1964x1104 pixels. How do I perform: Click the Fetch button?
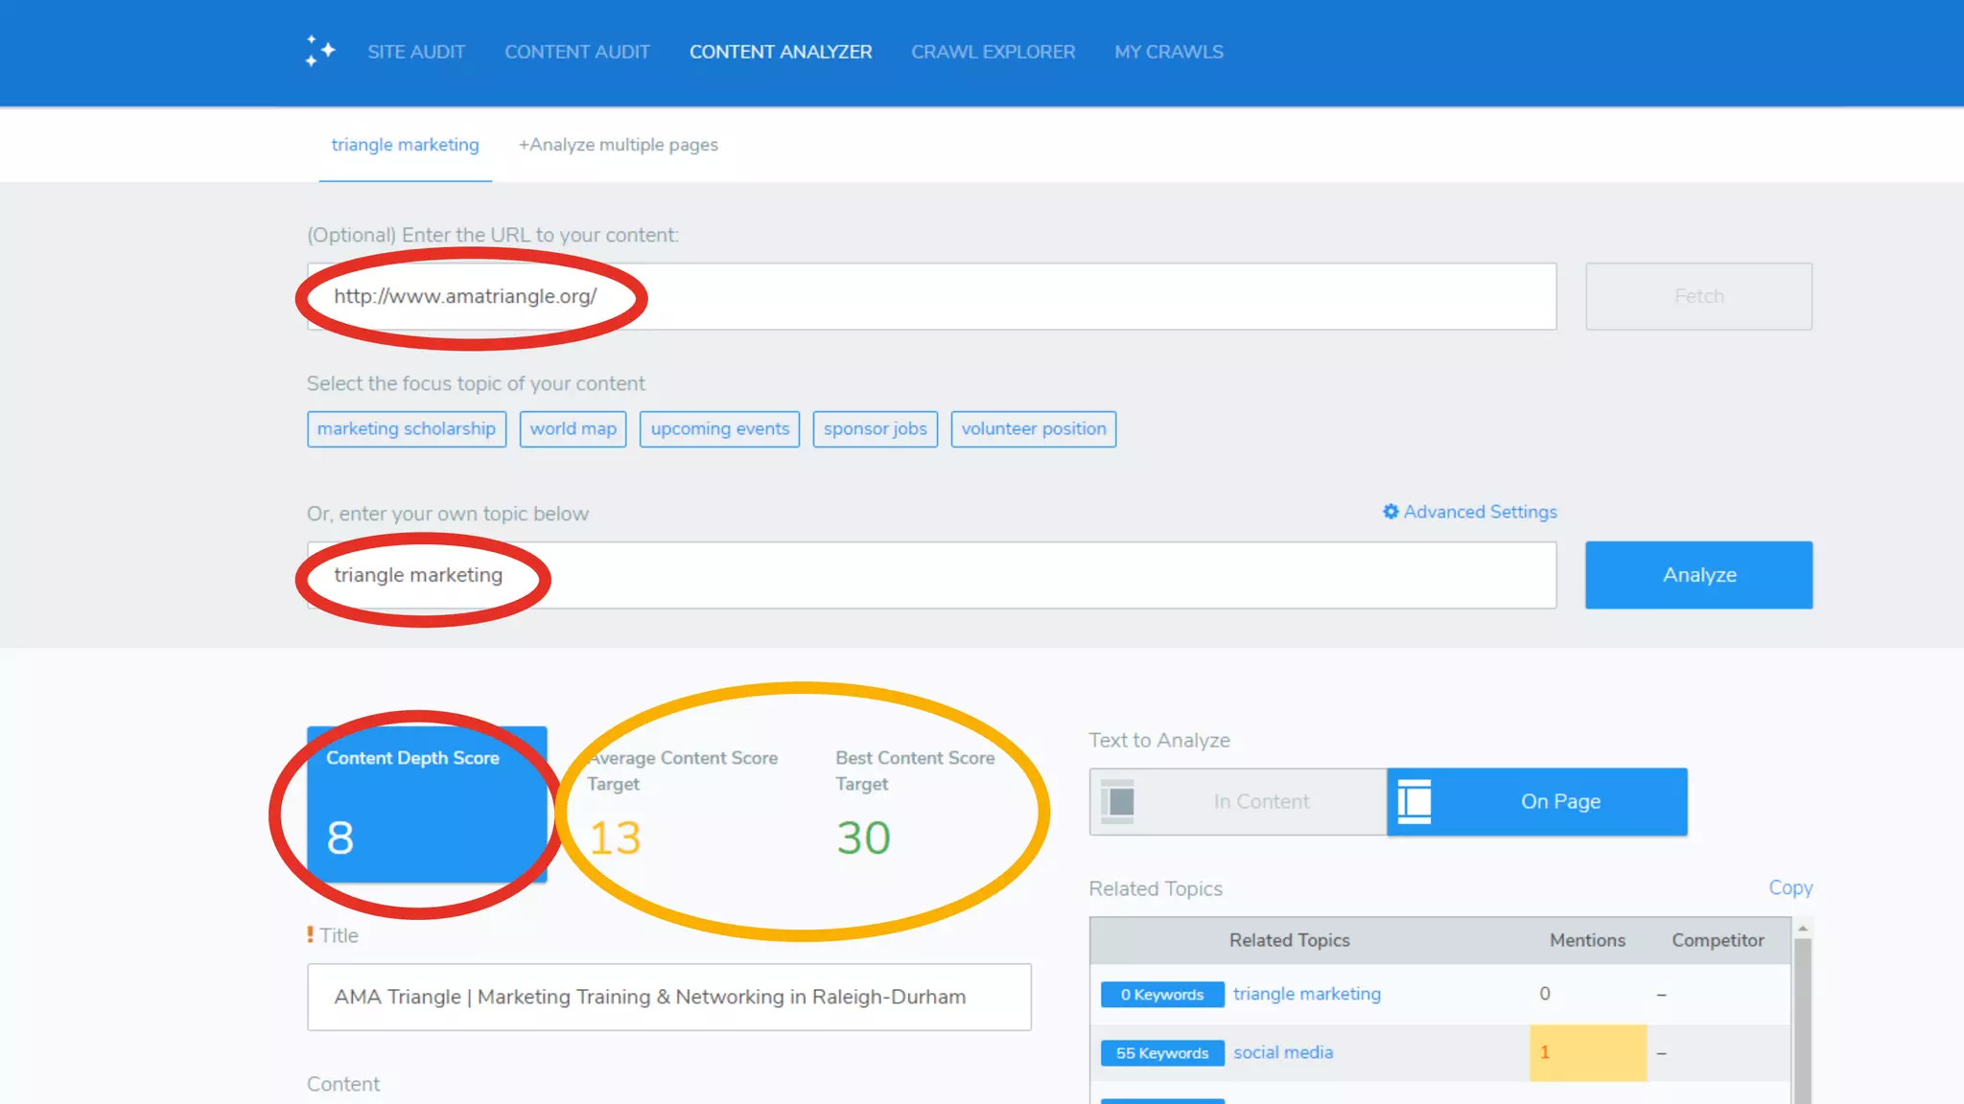click(1697, 296)
